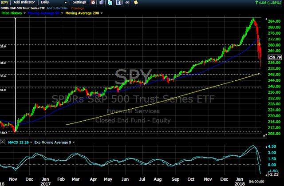This screenshot has width=284, height=186.
Task: Click arrow marker at top of price axis
Action: click(266, 19)
